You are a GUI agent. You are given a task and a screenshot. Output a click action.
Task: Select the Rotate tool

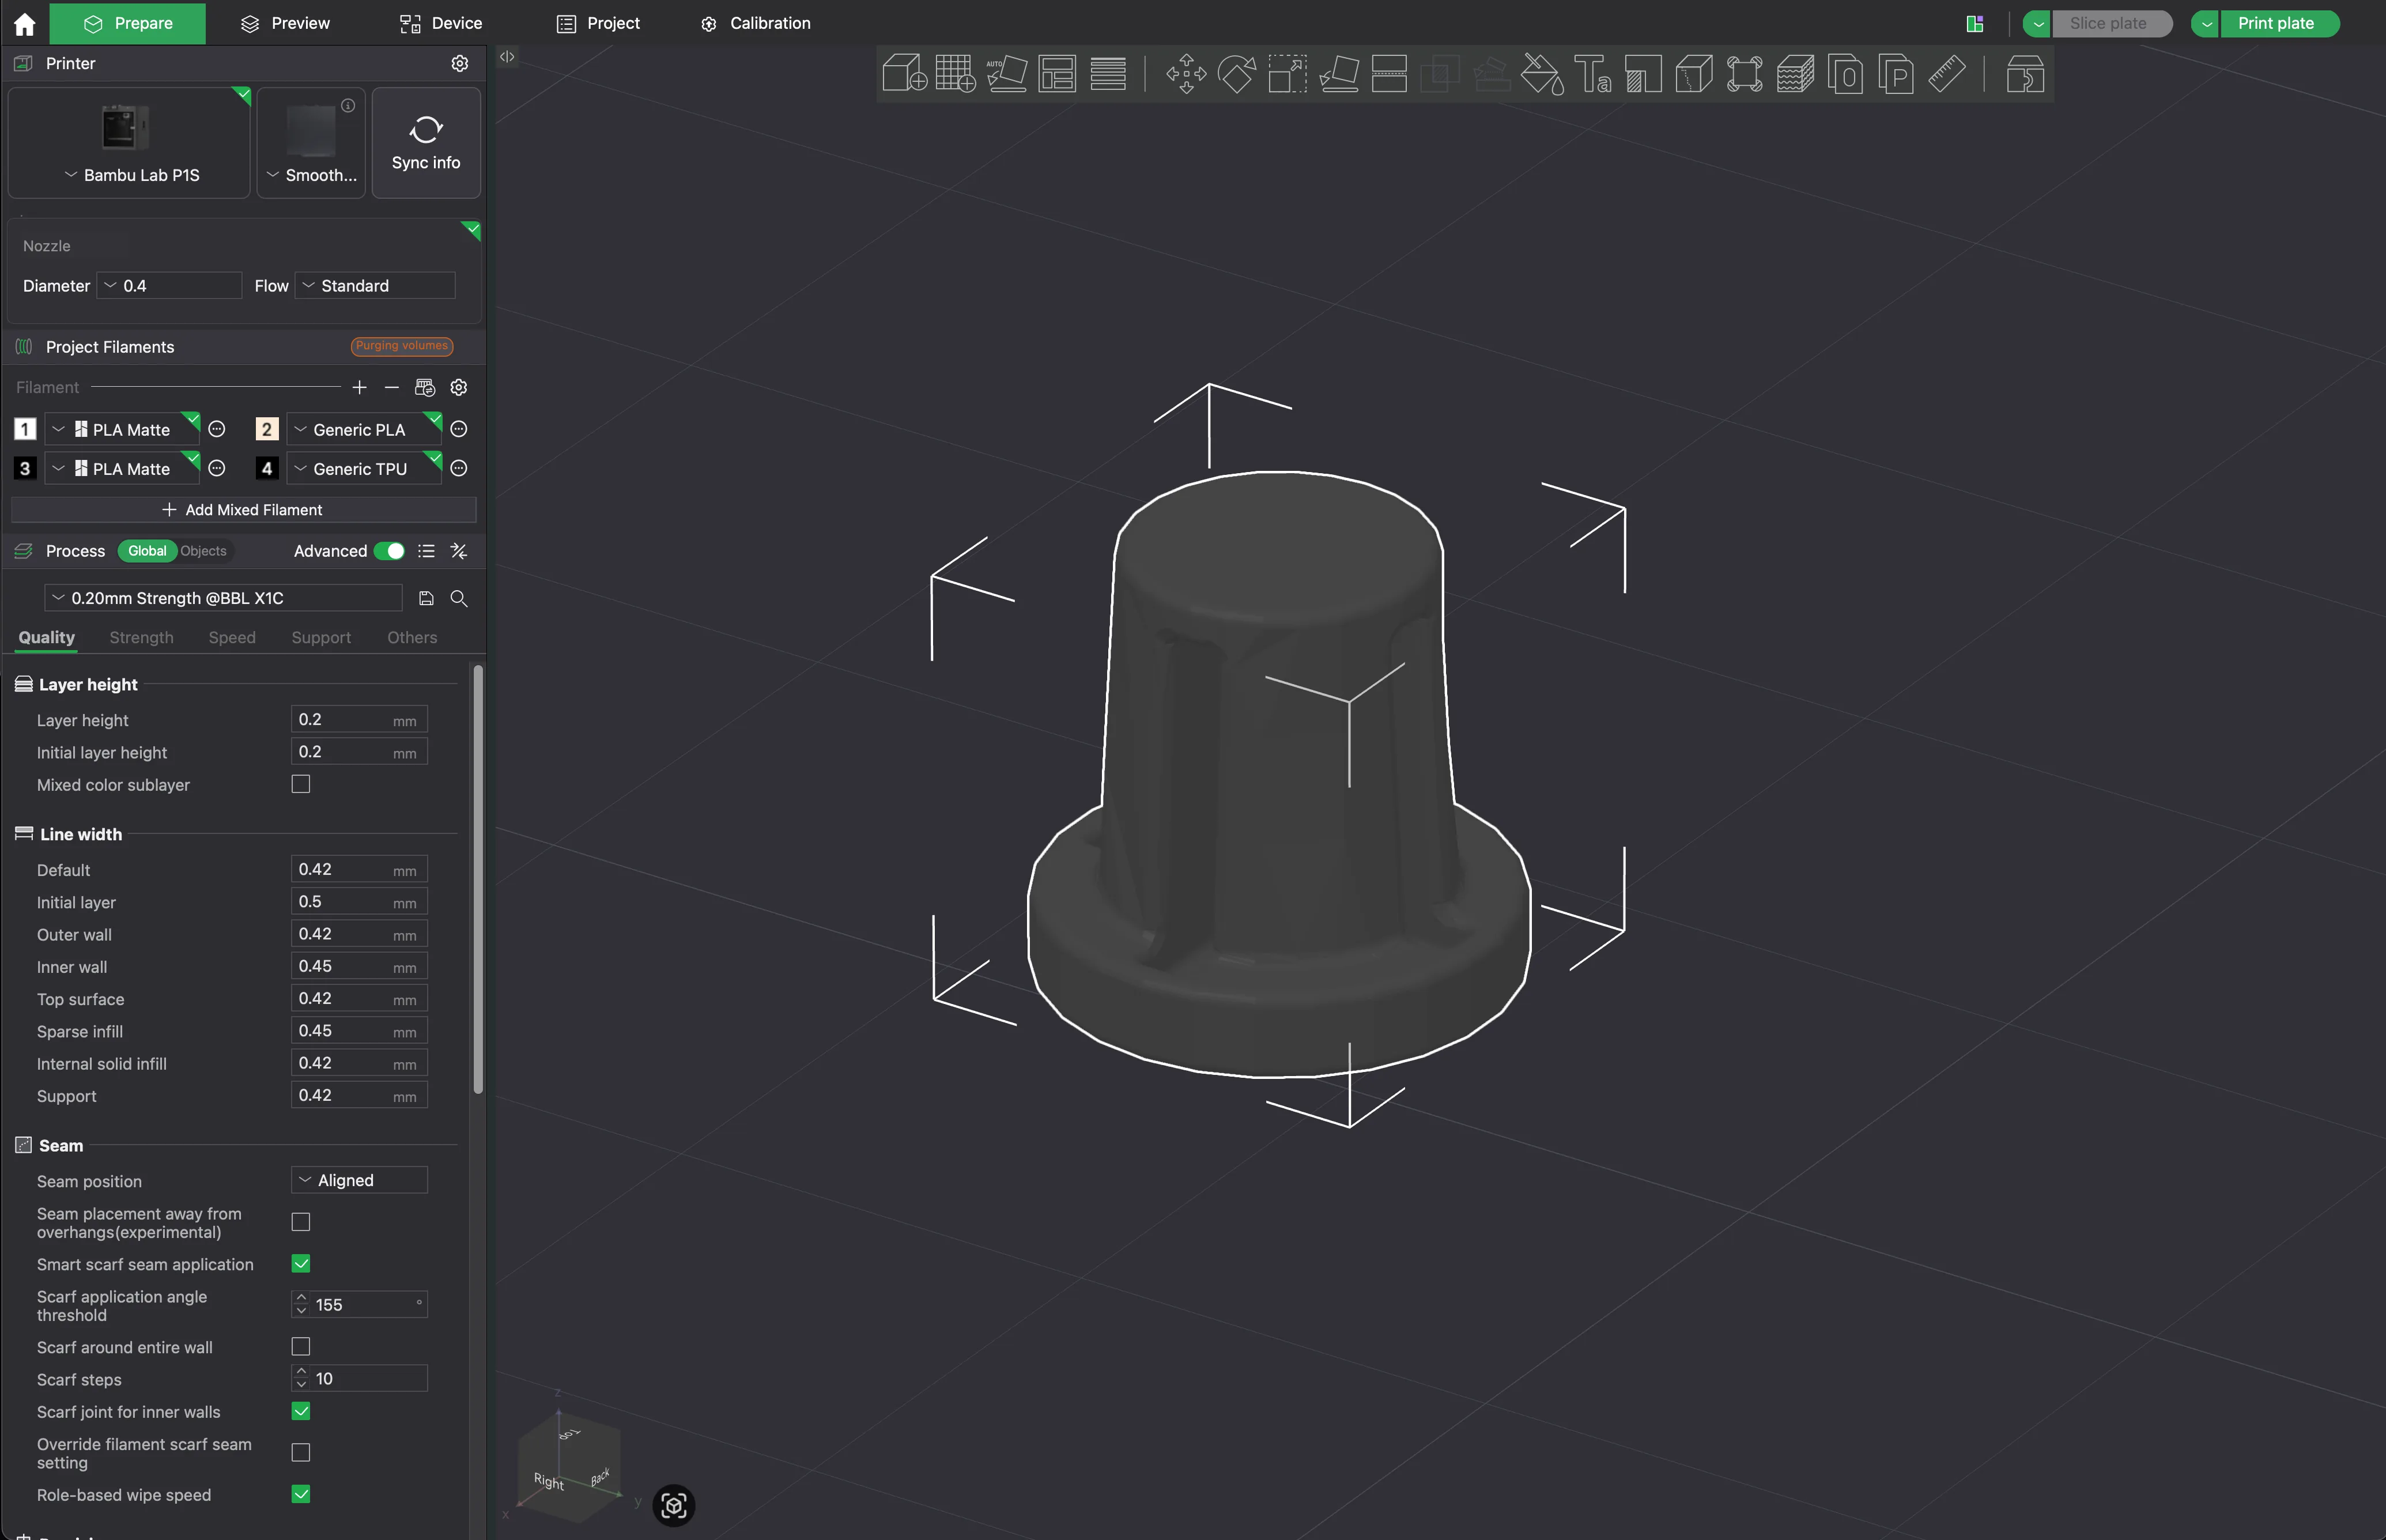tap(1237, 74)
